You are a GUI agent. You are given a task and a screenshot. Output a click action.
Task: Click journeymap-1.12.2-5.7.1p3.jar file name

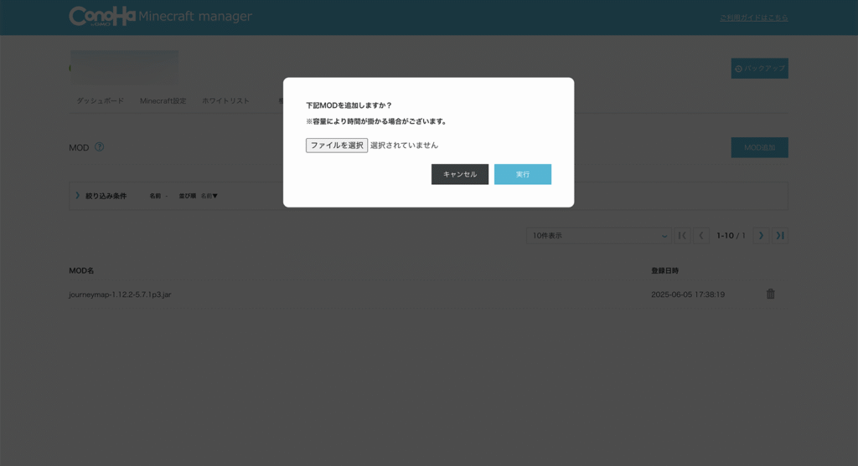click(x=120, y=294)
